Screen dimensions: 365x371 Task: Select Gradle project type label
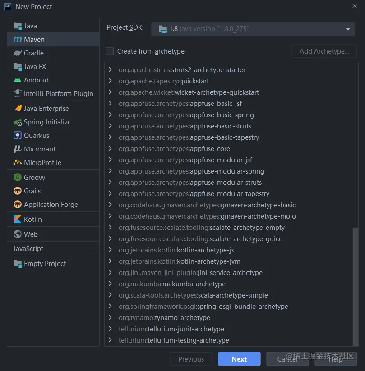tap(34, 53)
